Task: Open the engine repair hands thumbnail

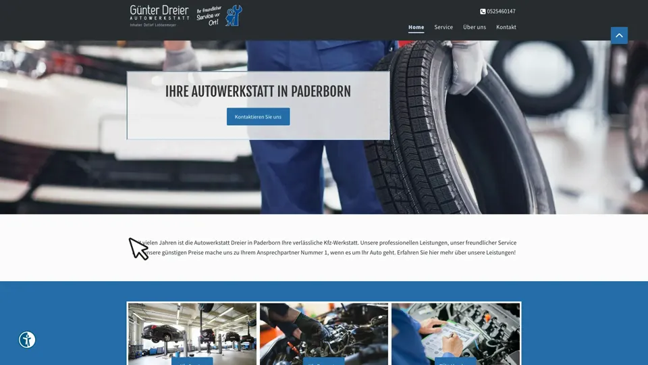Action: coord(324,334)
